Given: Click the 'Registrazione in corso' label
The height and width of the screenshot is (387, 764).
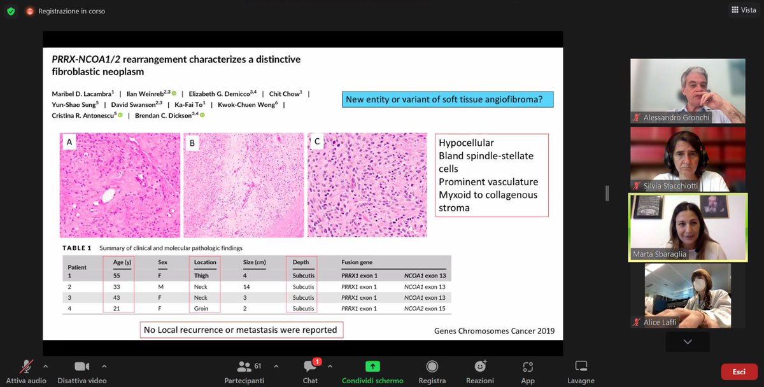Looking at the screenshot, I should [71, 11].
